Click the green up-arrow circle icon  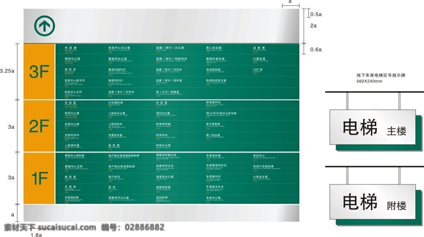45,26
